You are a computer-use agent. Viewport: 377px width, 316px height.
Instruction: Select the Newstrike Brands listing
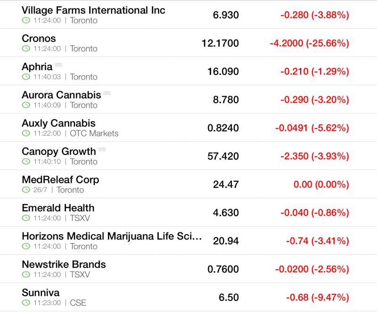click(188, 268)
